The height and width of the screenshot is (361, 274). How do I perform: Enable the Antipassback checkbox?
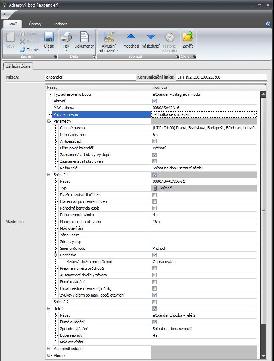click(155, 141)
